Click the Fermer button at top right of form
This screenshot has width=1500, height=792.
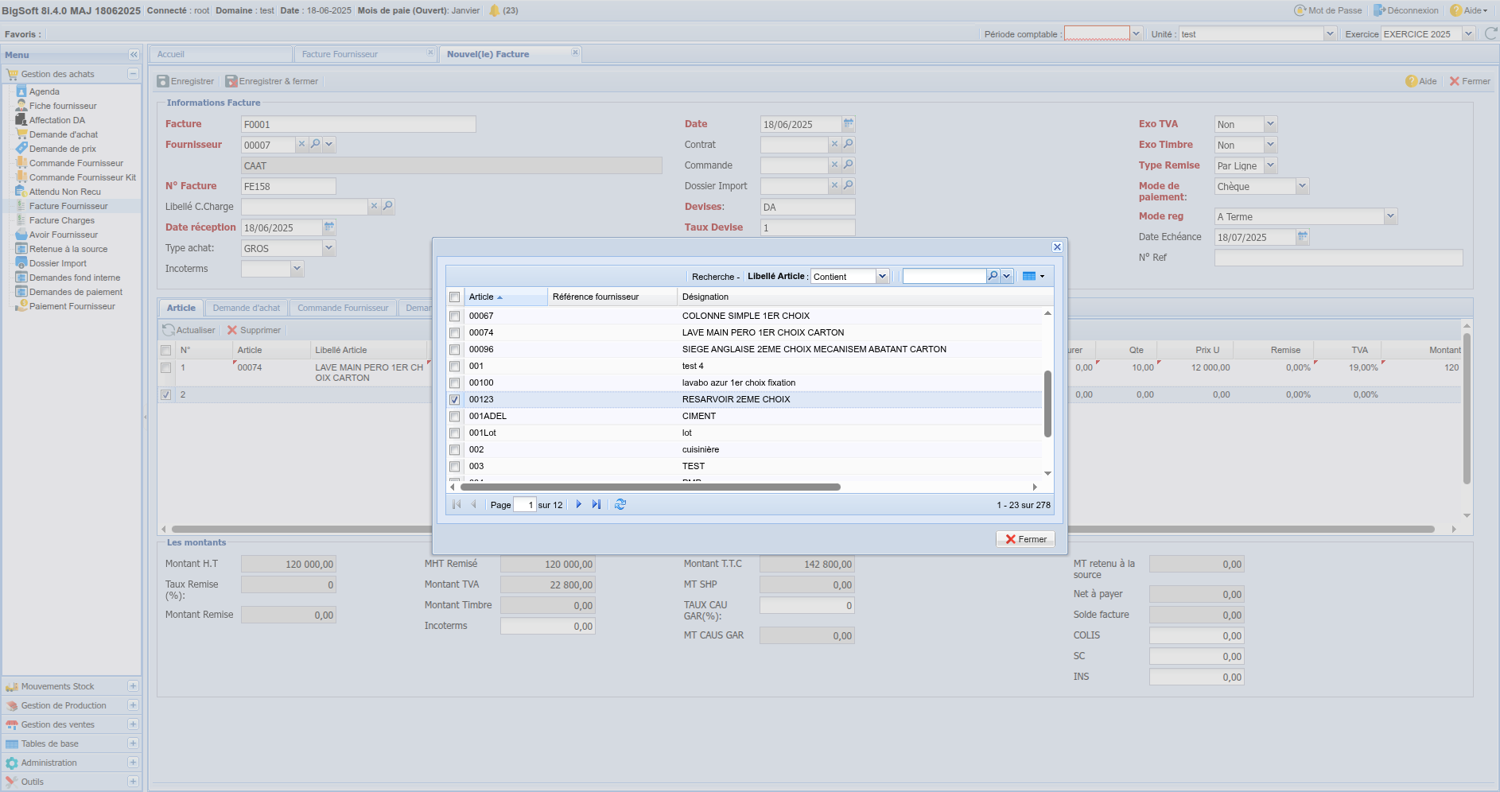tap(1470, 81)
